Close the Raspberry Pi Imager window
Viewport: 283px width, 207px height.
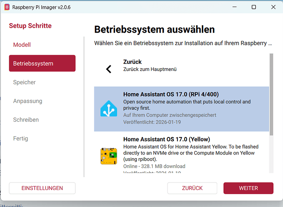pos(273,7)
